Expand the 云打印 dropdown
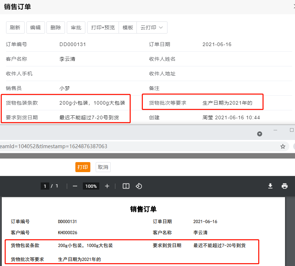This screenshot has width=295, height=266. (x=152, y=27)
